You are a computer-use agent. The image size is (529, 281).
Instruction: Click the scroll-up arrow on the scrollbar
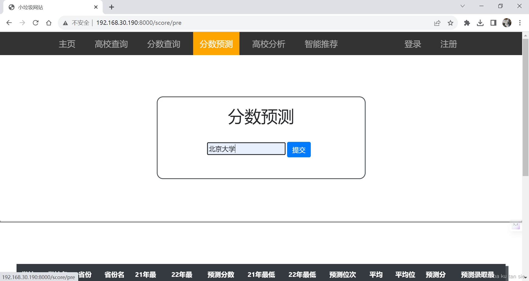[x=526, y=36]
